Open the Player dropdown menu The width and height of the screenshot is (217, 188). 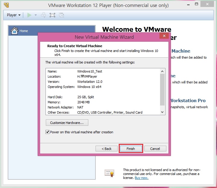pos(14,15)
